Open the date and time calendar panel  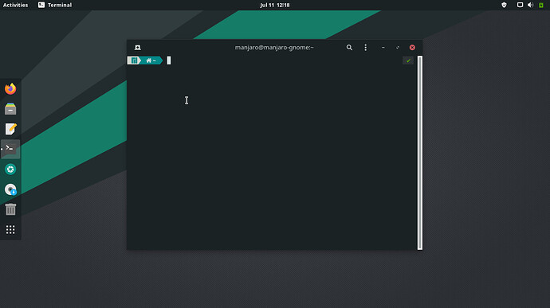(275, 5)
